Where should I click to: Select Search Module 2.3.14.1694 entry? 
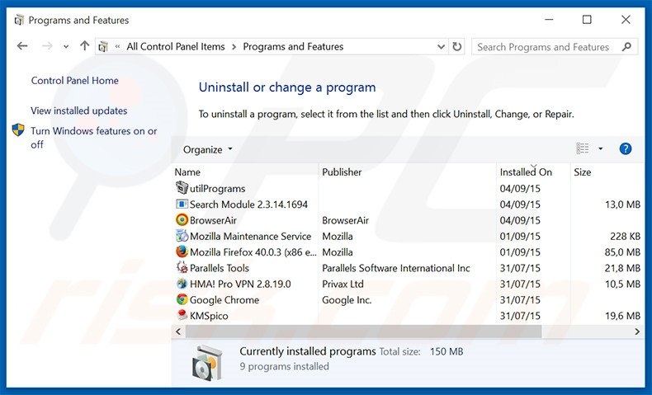(x=248, y=205)
